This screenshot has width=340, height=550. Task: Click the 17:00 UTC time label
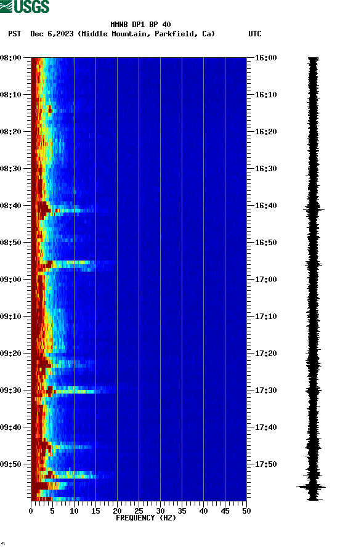click(x=265, y=279)
